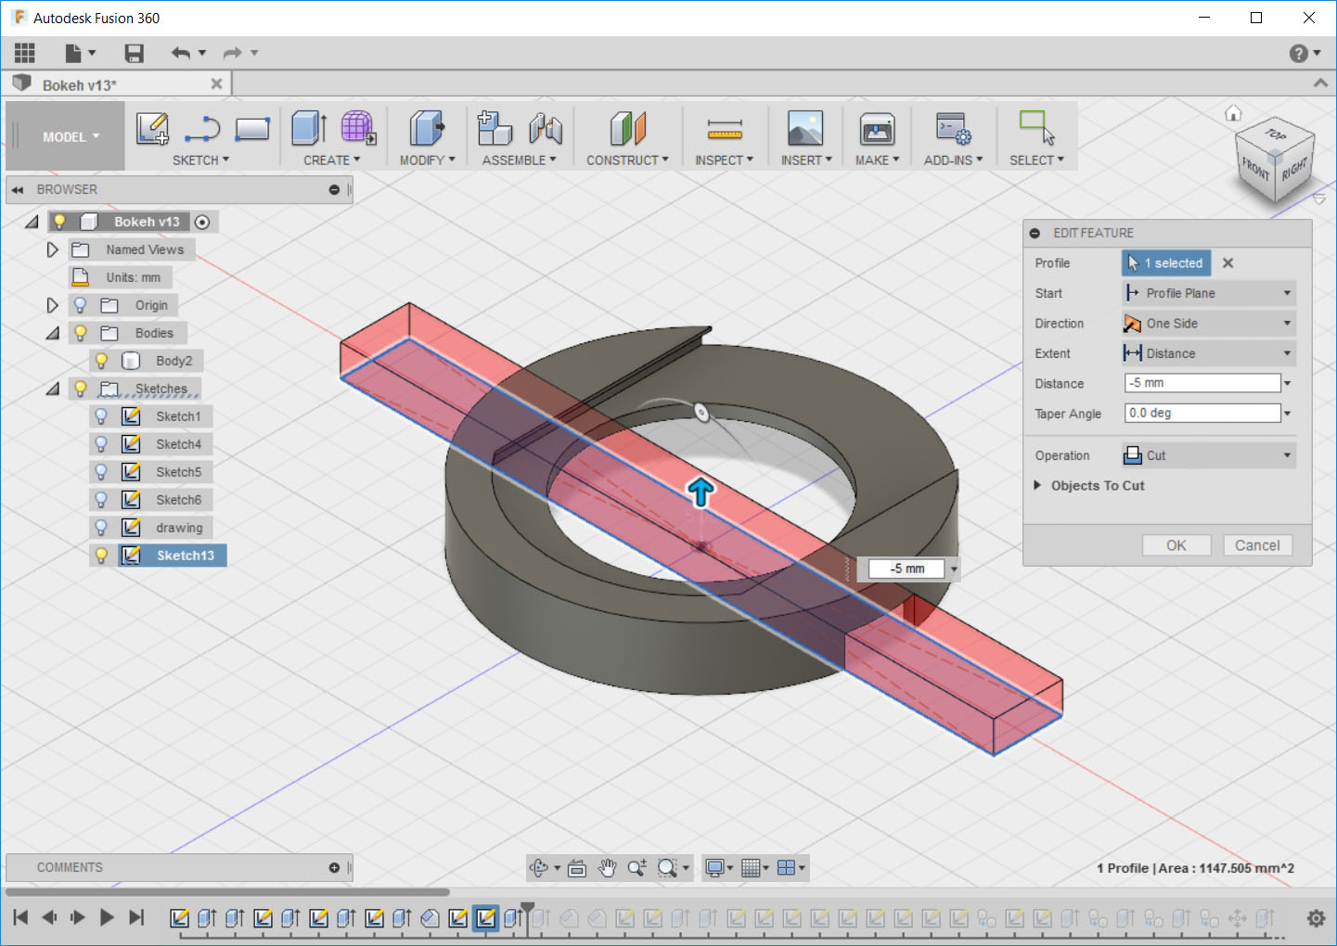Click the Home view icon near ViewCube
This screenshot has height=946, width=1337.
tap(1233, 113)
